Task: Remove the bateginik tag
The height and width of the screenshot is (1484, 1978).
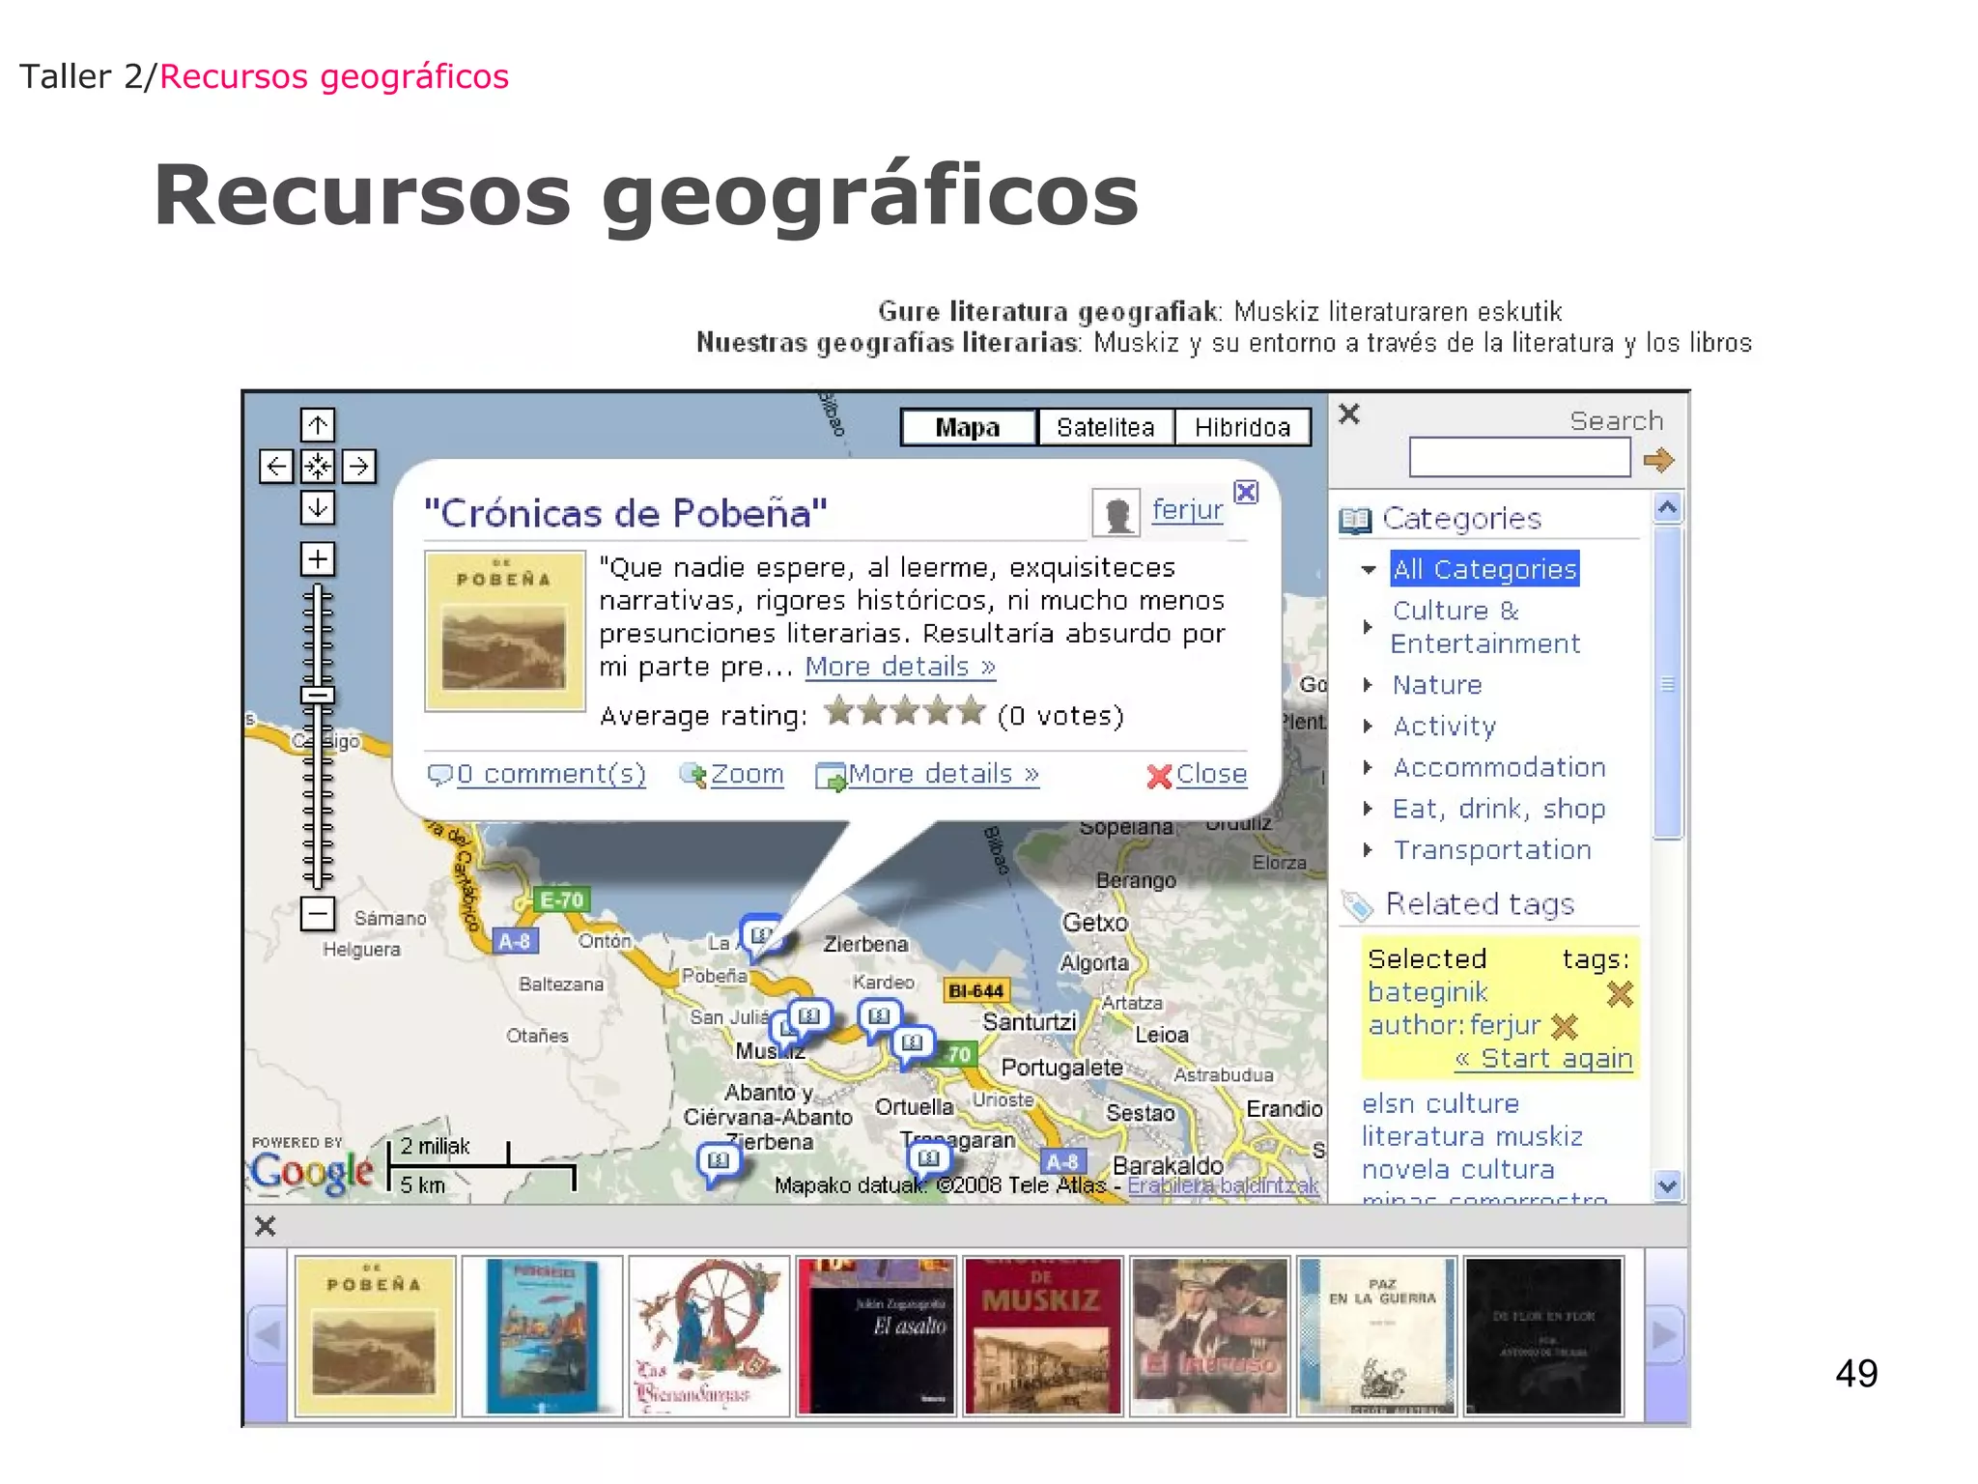Action: (x=1620, y=993)
